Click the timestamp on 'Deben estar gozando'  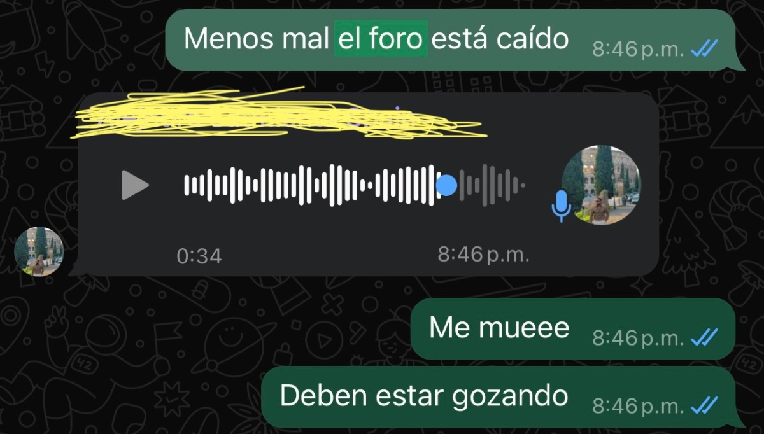point(638,405)
